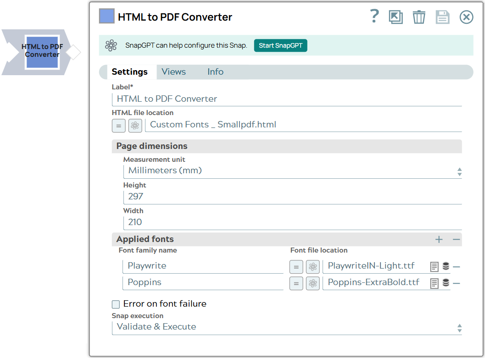The width and height of the screenshot is (485, 358).
Task: Toggle expression button for Playwrite font file
Action: 296,267
